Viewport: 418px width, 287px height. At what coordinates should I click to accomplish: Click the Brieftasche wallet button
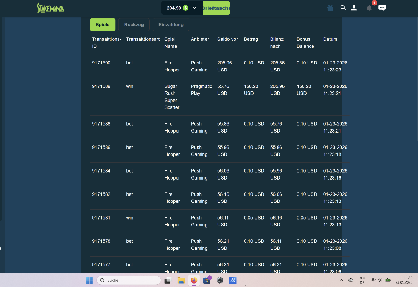coord(216,8)
